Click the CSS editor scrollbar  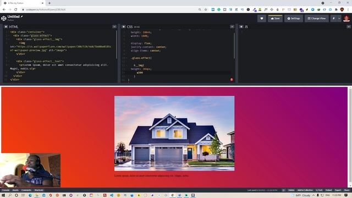[x=234, y=46]
